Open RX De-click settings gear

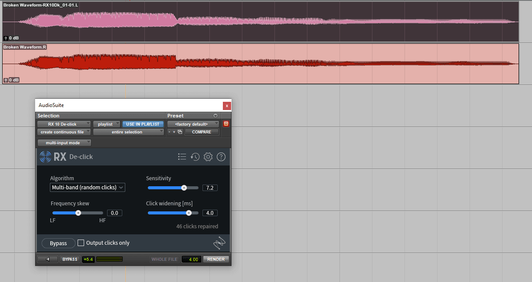pos(208,157)
